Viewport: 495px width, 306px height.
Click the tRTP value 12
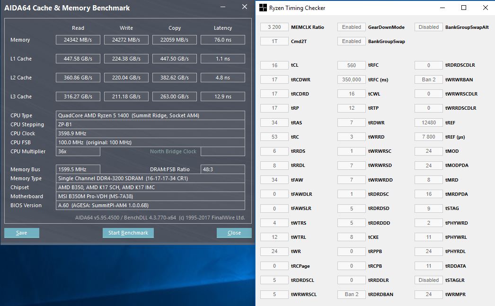[x=351, y=108]
